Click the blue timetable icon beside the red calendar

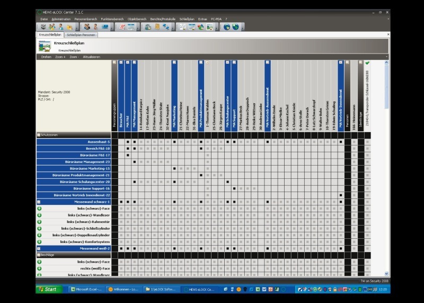point(131,27)
